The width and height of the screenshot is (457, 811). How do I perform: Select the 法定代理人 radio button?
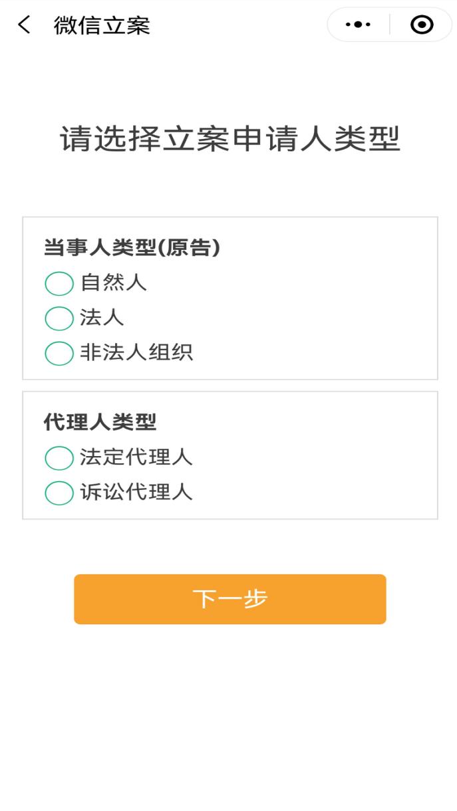click(59, 458)
